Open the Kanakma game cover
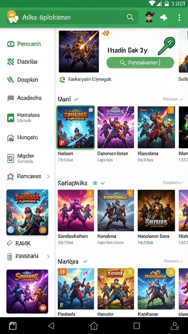 click(116, 210)
